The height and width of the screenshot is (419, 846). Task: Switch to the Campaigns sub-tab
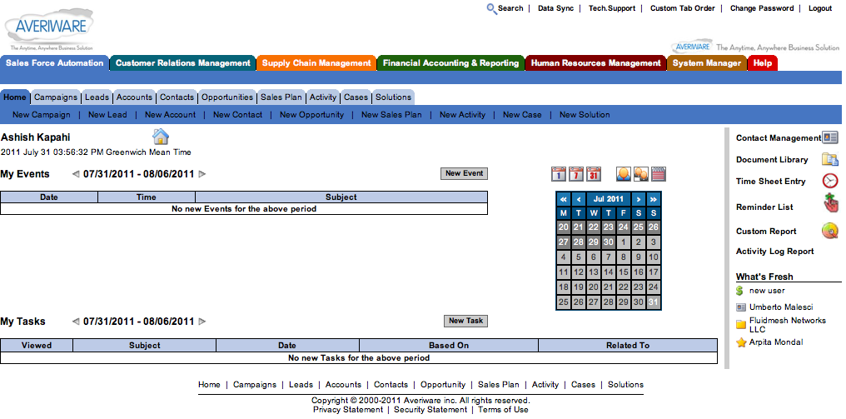(56, 97)
